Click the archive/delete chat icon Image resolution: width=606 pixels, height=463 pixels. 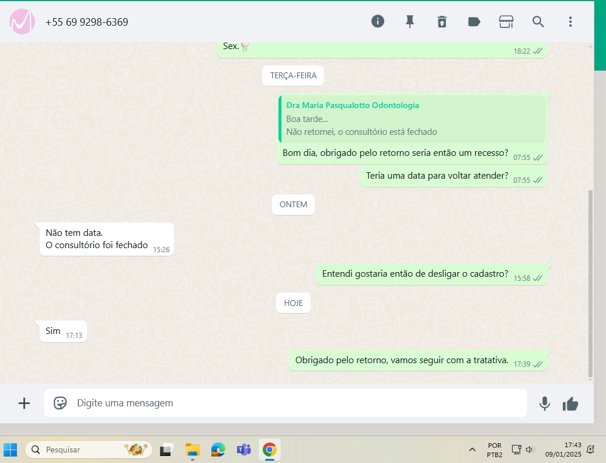click(442, 22)
